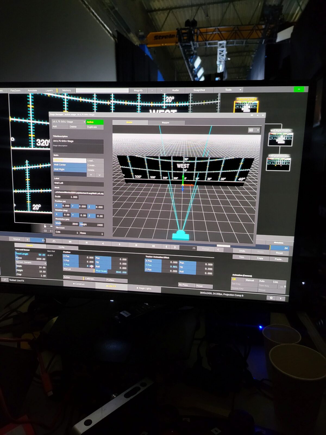Screen dimensions: 326x435
Task: Open settings with the gear icon
Action: [271, 298]
